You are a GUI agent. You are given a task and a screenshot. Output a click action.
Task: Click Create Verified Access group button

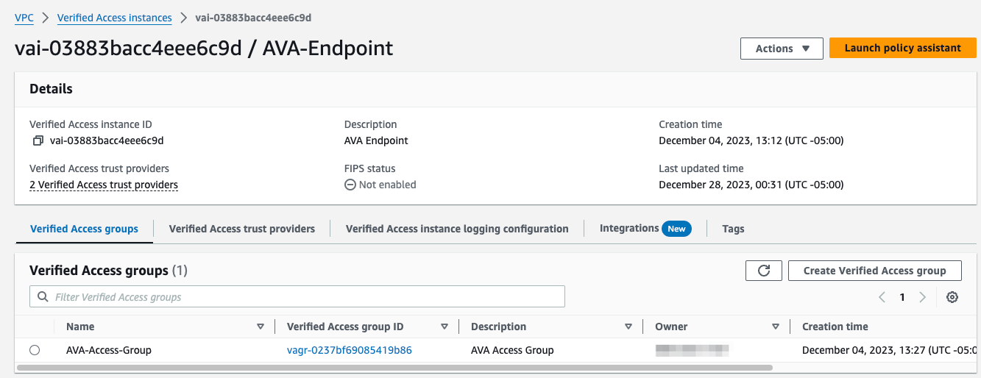click(x=874, y=271)
